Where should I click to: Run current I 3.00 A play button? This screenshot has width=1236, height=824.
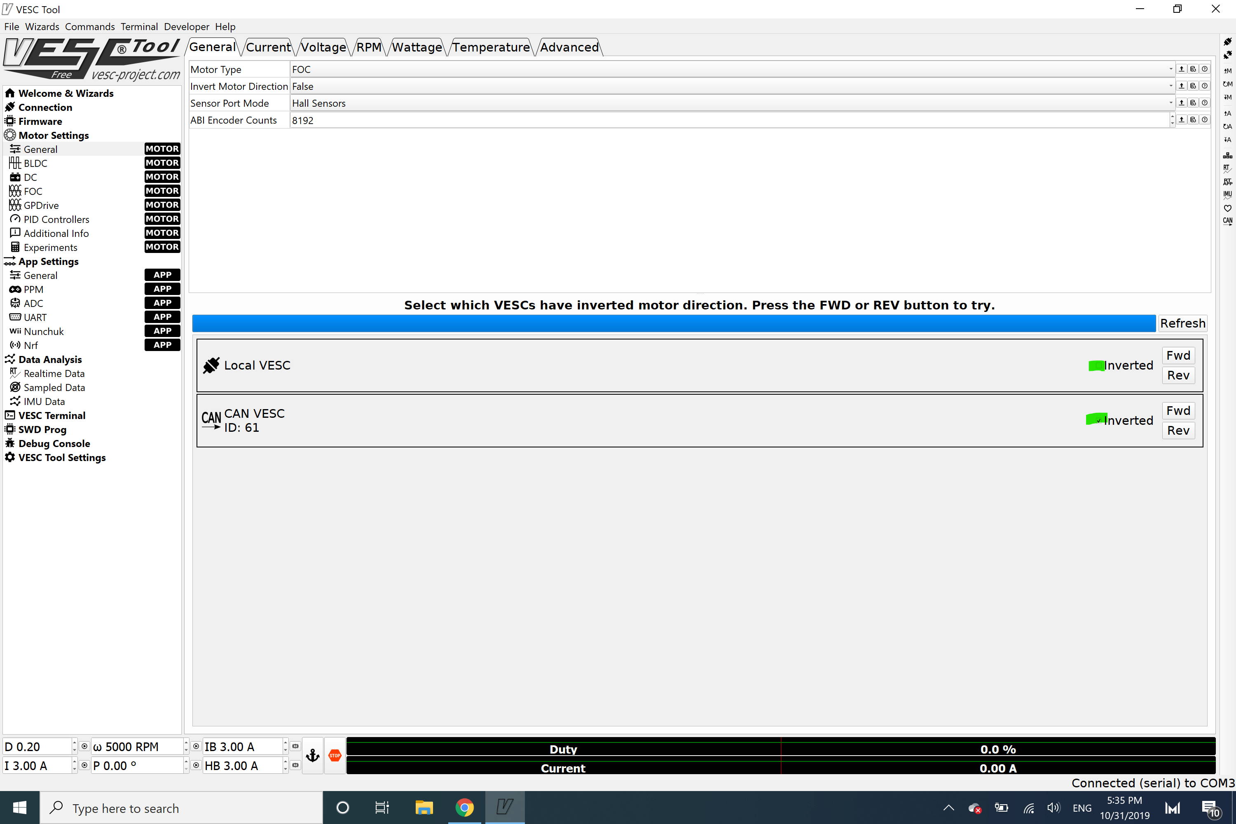[x=84, y=765]
